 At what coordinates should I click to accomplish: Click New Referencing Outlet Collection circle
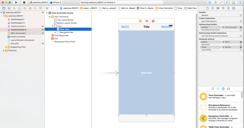pyautogui.click(x=241, y=36)
